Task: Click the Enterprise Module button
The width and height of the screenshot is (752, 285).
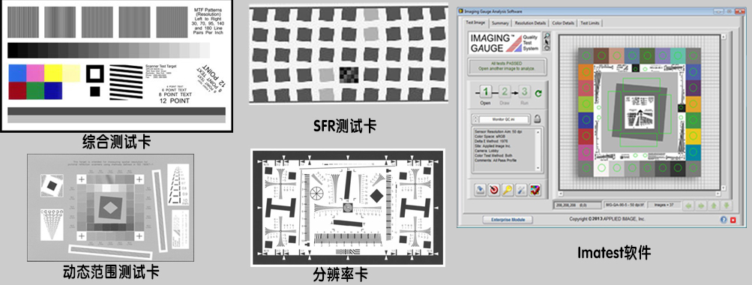Action: point(508,220)
